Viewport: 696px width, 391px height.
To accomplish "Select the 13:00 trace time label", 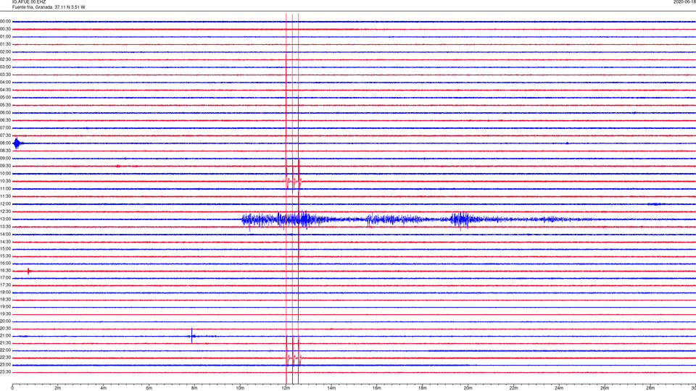I will point(5,219).
